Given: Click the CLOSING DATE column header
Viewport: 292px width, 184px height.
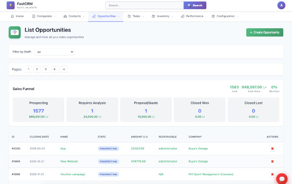Looking at the screenshot, I should click(x=39, y=137).
